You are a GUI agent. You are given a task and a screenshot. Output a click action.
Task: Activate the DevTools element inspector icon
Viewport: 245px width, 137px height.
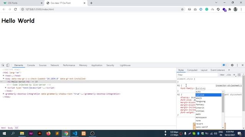tap(3, 65)
